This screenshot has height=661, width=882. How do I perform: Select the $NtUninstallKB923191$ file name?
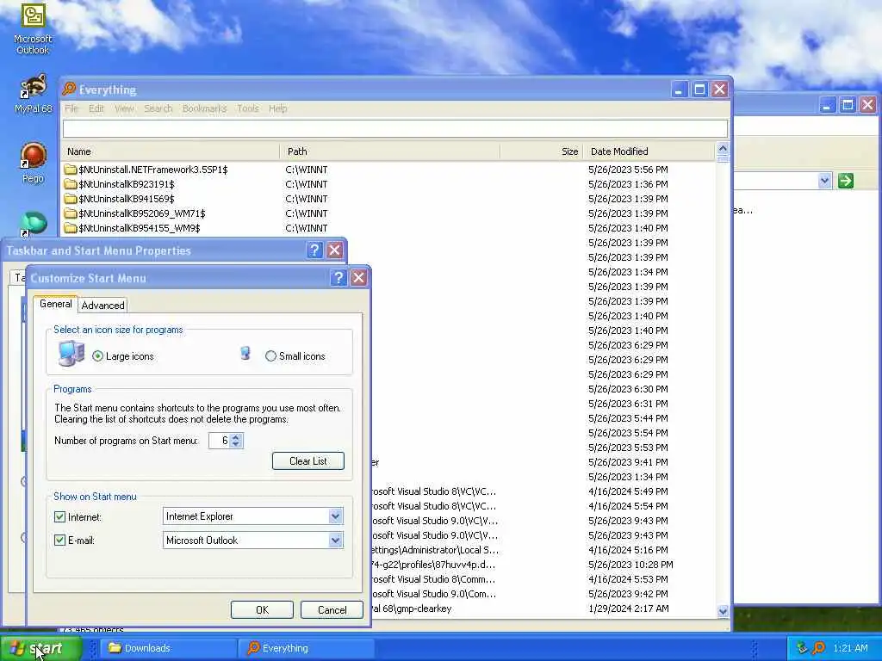[x=127, y=184]
